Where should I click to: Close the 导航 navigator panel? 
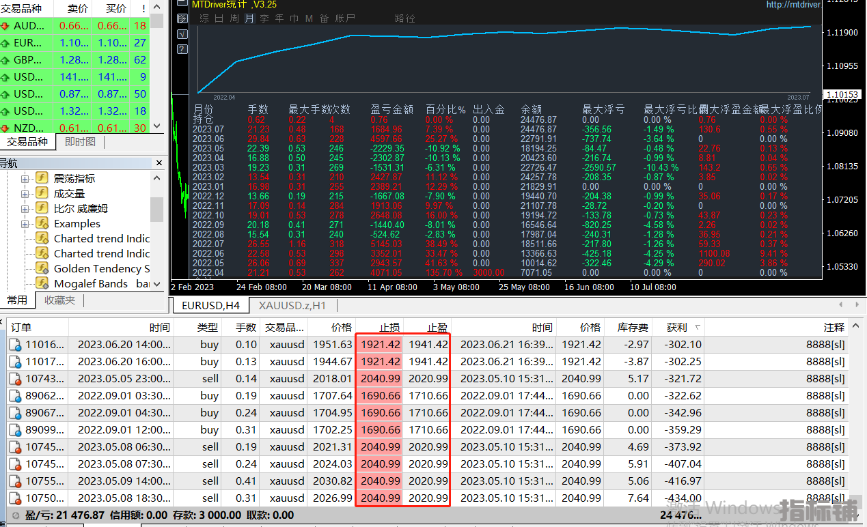[x=159, y=163]
